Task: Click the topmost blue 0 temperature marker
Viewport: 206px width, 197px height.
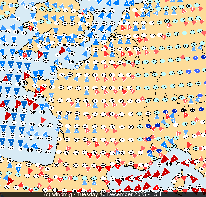Action: 195,58
